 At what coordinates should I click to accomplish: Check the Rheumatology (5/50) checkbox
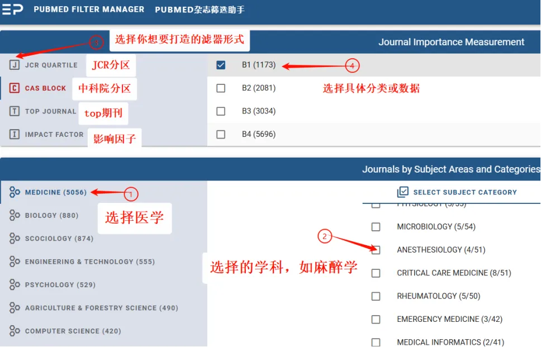pos(376,296)
